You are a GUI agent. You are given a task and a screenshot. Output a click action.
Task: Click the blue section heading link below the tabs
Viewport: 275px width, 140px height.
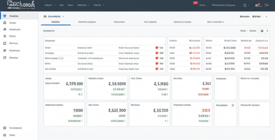[49, 31]
